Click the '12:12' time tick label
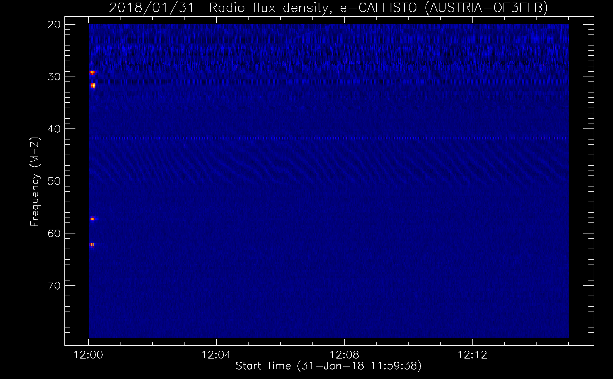The image size is (613, 379). coord(472,355)
